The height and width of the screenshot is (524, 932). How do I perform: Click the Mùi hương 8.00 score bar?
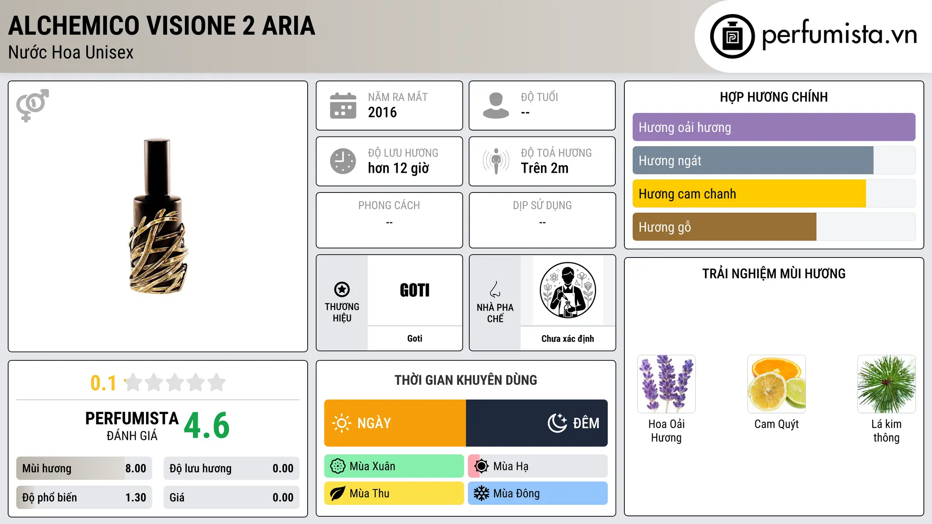pyautogui.click(x=84, y=469)
